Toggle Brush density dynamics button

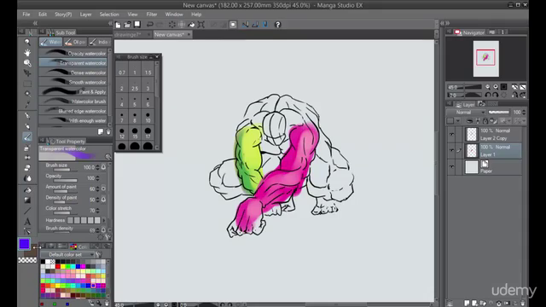pyautogui.click(x=103, y=230)
